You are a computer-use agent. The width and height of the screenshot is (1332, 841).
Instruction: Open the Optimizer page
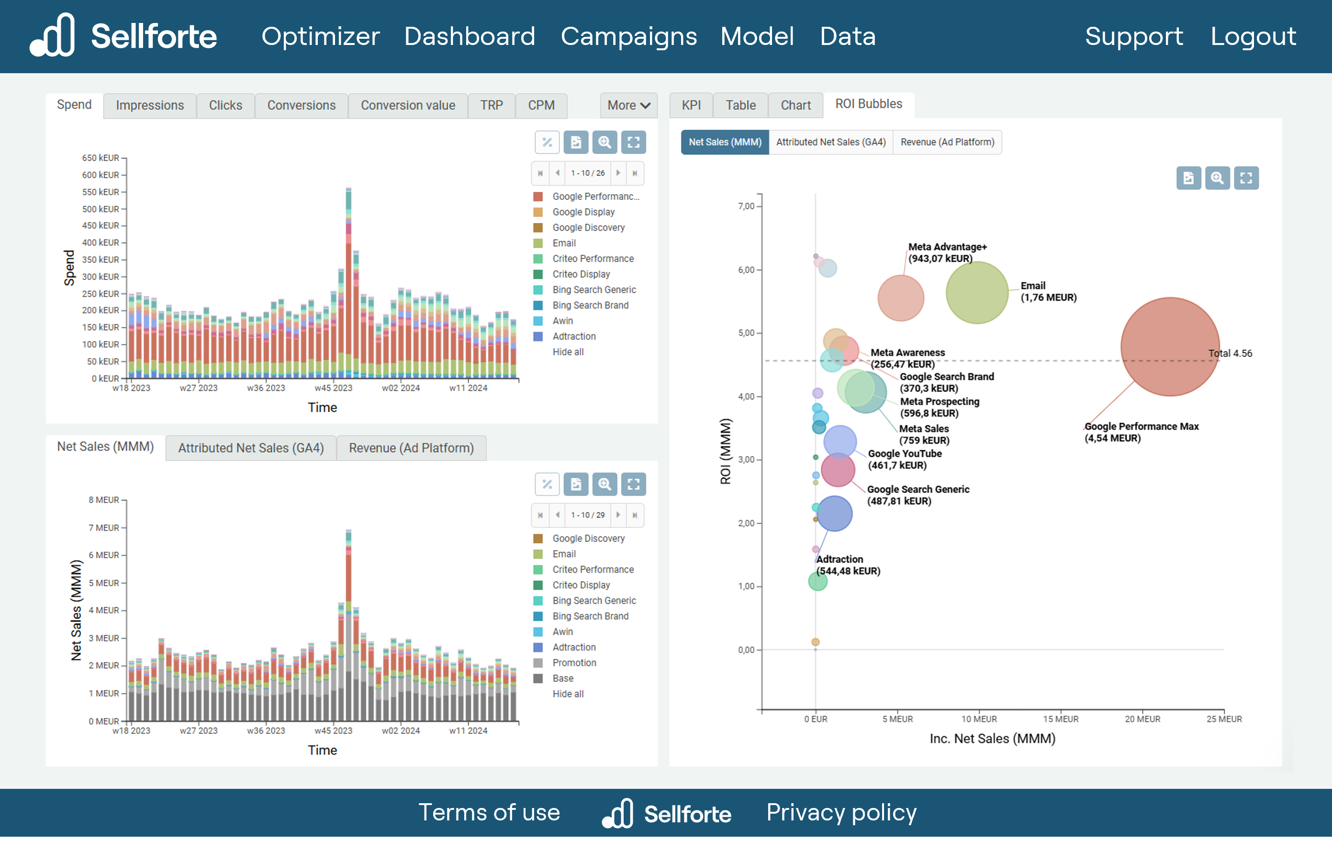click(320, 36)
